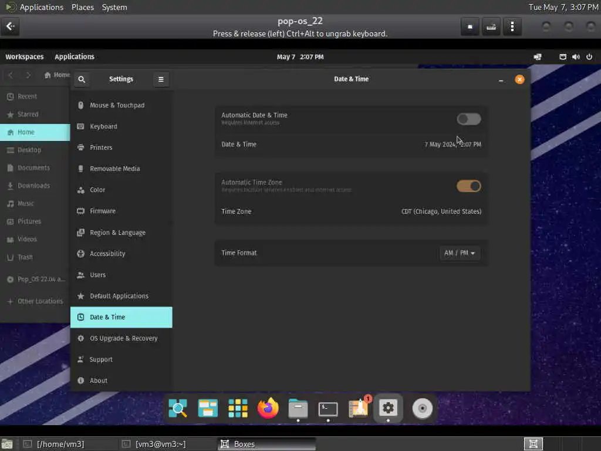601x451 pixels.
Task: Click the Boxes stop/fullscreen square button
Action: point(470,26)
